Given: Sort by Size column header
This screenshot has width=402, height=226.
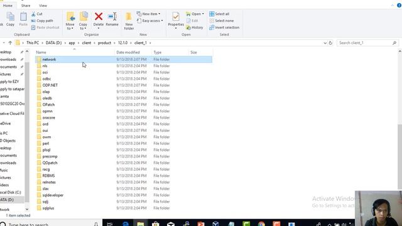Looking at the screenshot, I should pyautogui.click(x=193, y=52).
